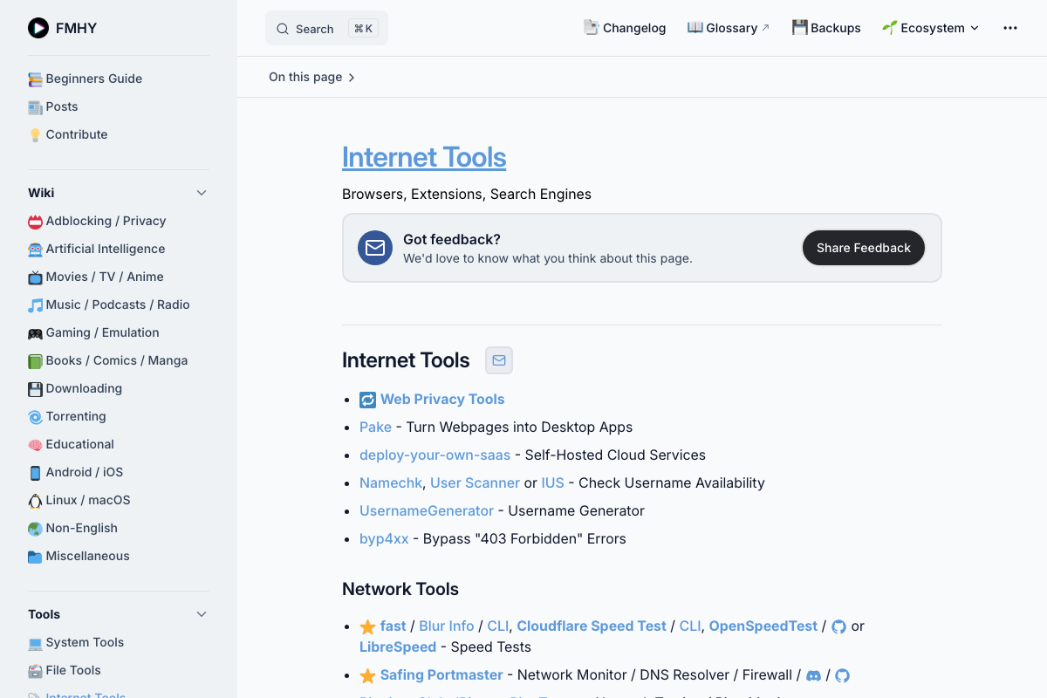
Task: Click the Torrenting cyclone icon
Action: pos(35,417)
